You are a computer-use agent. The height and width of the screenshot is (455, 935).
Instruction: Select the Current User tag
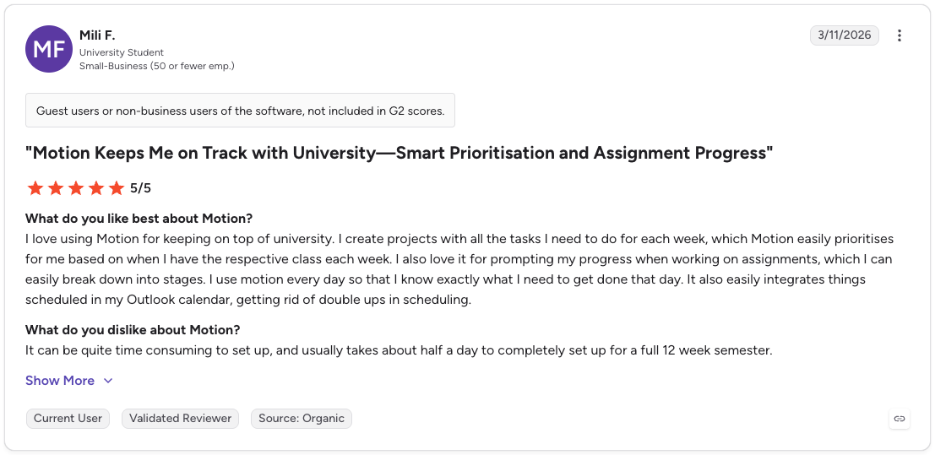(x=68, y=419)
